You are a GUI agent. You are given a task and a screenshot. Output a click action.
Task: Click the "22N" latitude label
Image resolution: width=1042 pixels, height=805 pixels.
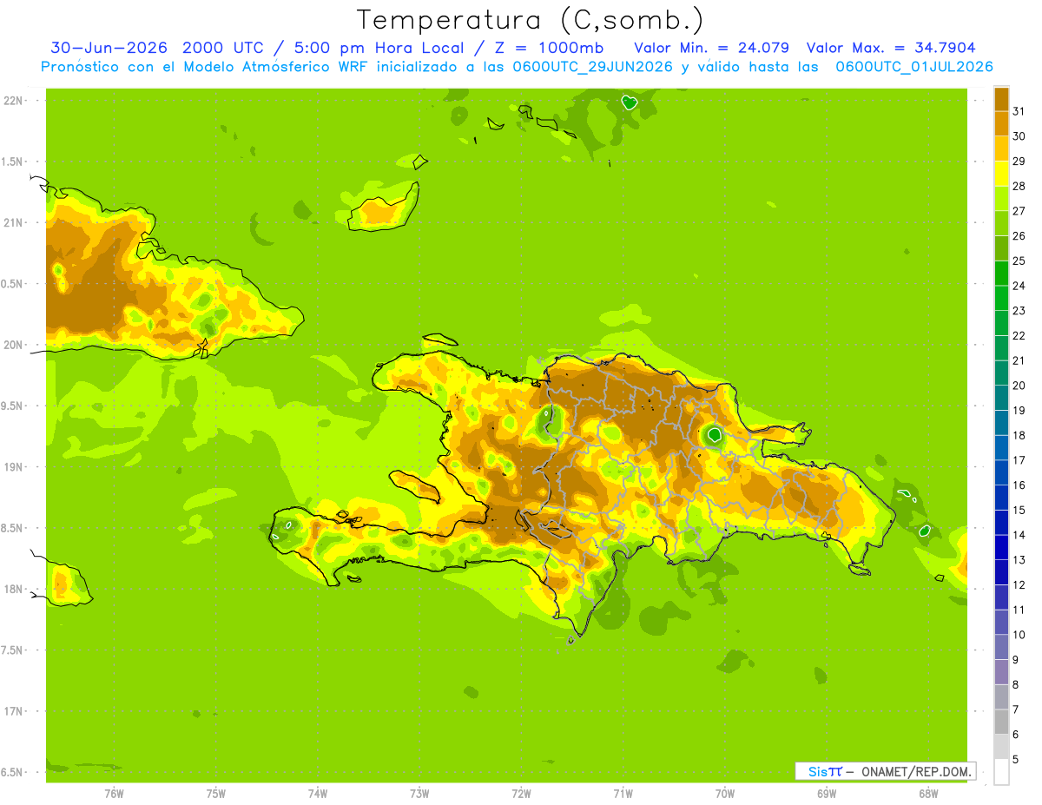(x=13, y=101)
